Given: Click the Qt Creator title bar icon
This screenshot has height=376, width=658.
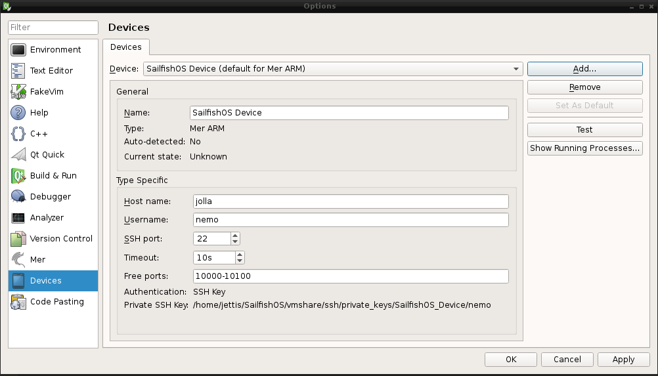Looking at the screenshot, I should [7, 7].
